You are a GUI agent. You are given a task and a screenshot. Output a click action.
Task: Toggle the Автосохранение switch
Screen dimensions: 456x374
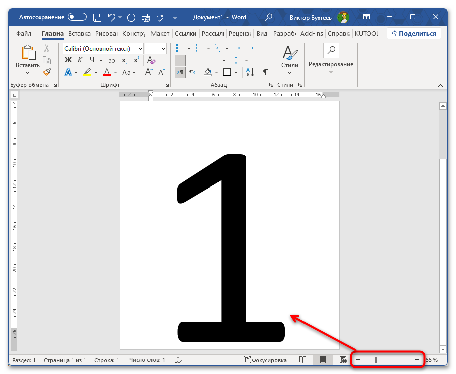tap(77, 17)
